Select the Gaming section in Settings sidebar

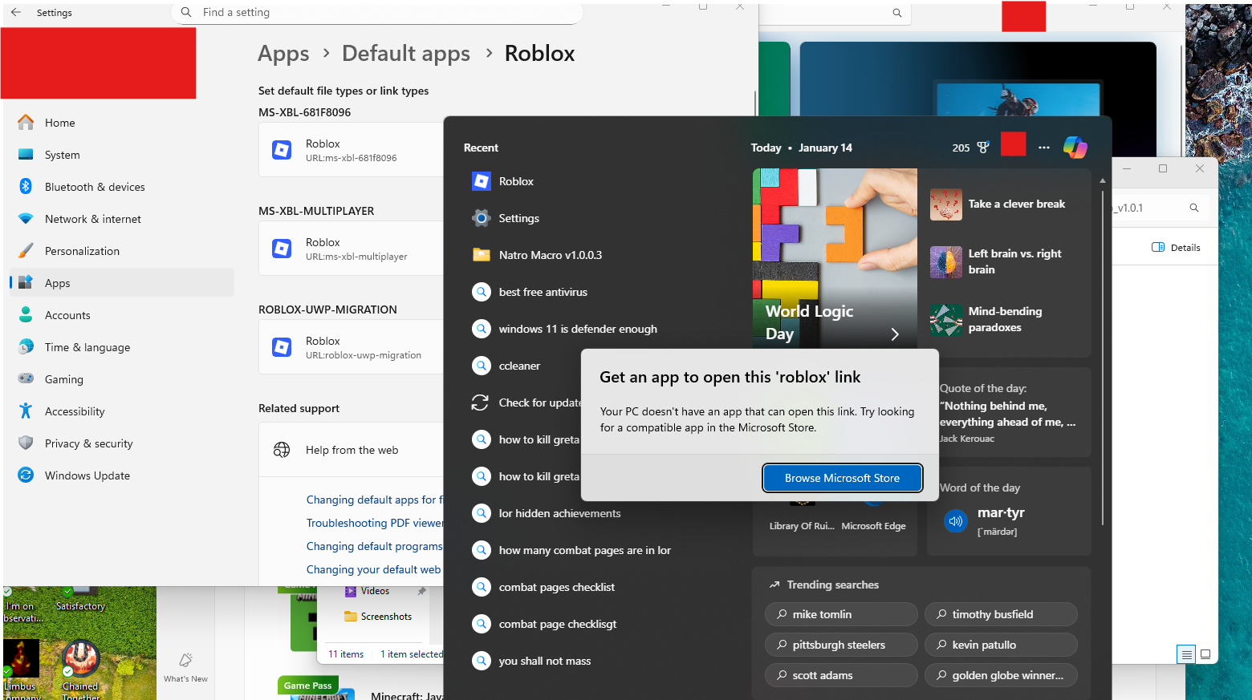(x=63, y=378)
